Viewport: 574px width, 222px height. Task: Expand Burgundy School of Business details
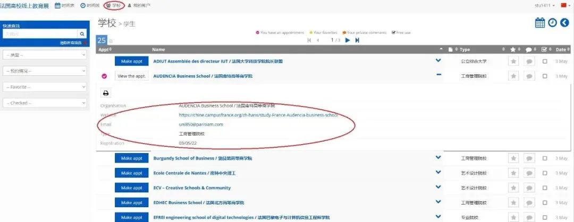(x=438, y=157)
